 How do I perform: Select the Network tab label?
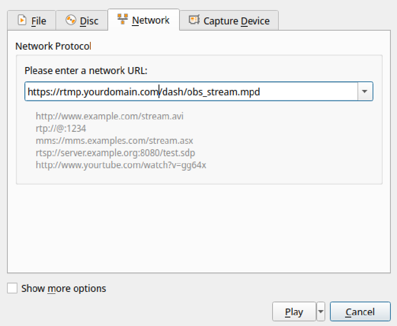click(150, 20)
